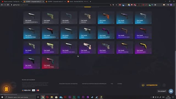Reload the page with the refresh icon

tap(8, 5)
